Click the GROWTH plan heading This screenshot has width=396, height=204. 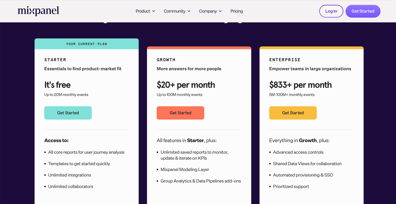click(166, 60)
